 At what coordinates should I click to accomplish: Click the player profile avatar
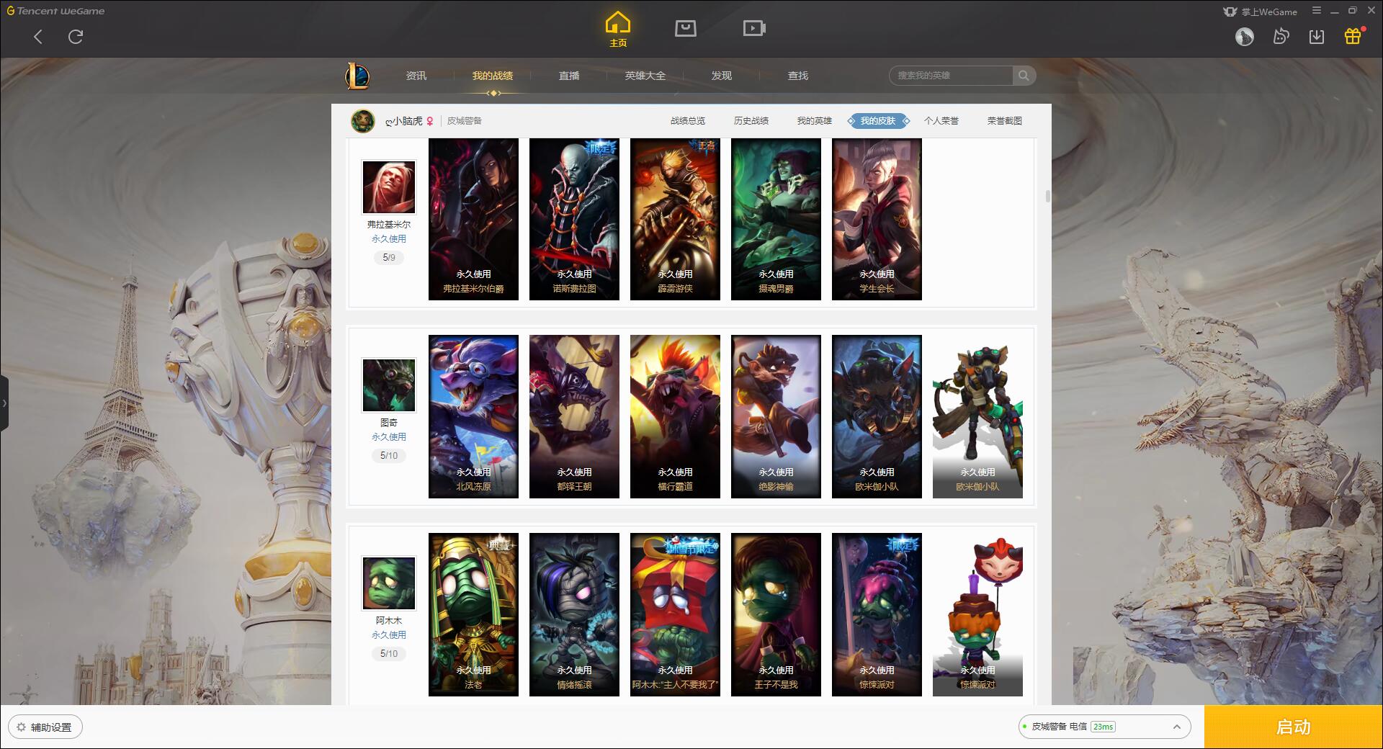[363, 121]
